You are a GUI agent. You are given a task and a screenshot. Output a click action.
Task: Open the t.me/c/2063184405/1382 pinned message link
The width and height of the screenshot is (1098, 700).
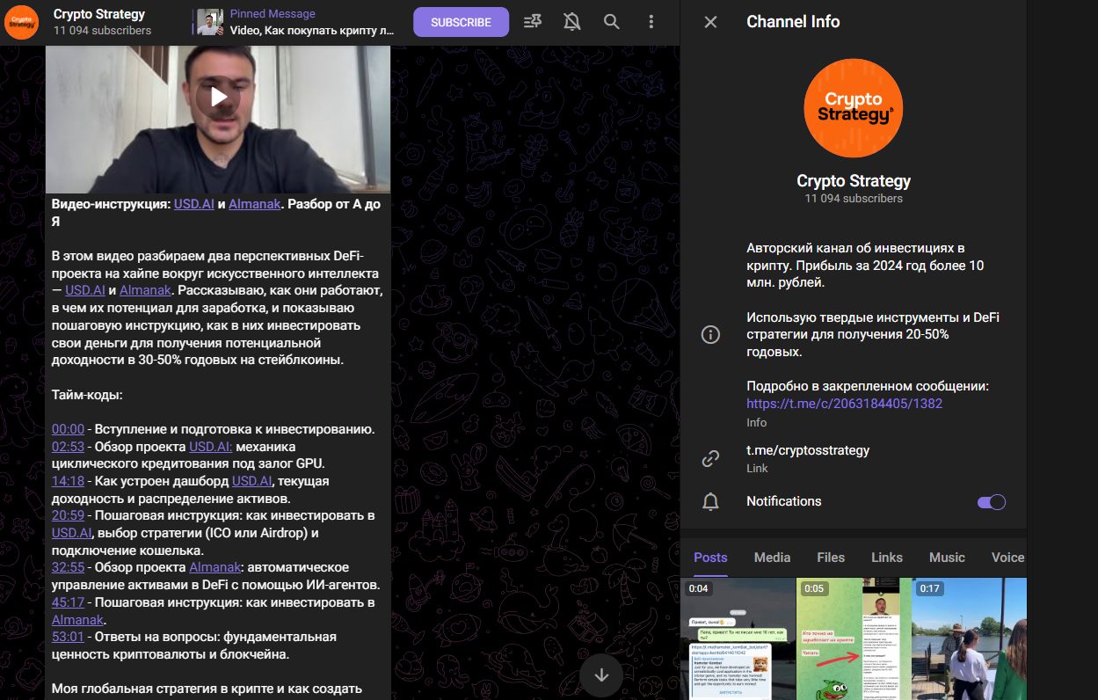tap(844, 404)
